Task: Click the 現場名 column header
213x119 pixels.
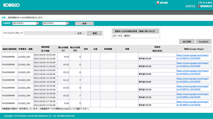Action: (x=157, y=47)
